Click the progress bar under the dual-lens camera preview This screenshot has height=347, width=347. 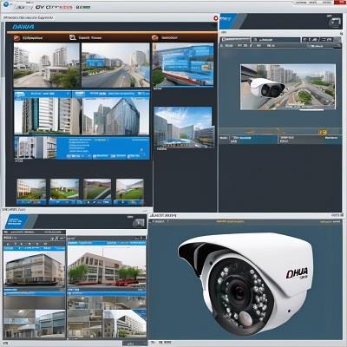pos(311,109)
